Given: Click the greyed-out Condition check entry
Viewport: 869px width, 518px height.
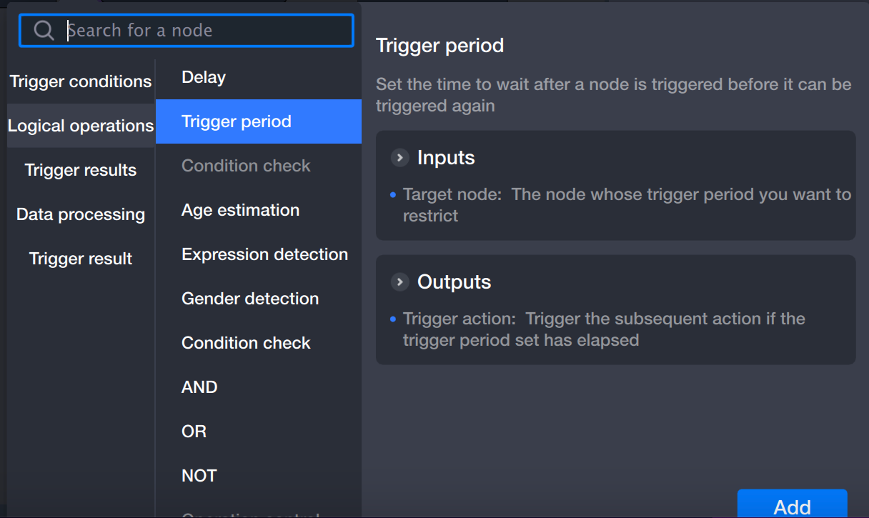Looking at the screenshot, I should (x=246, y=166).
